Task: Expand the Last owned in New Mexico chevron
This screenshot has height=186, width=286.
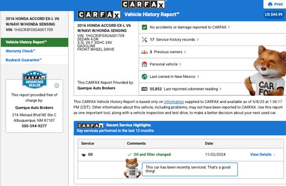Action: [x=198, y=77]
